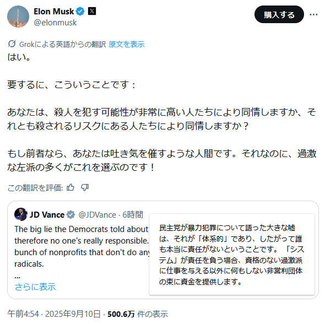Image resolution: width=325 pixels, height=324 pixels.
Task: Click JD Vance's verified badge
Action: (x=71, y=214)
